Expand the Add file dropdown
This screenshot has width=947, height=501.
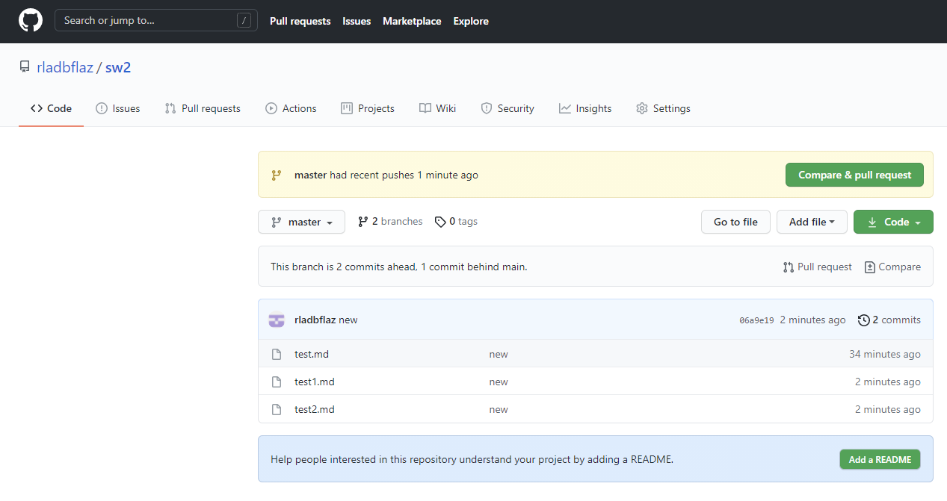(812, 221)
